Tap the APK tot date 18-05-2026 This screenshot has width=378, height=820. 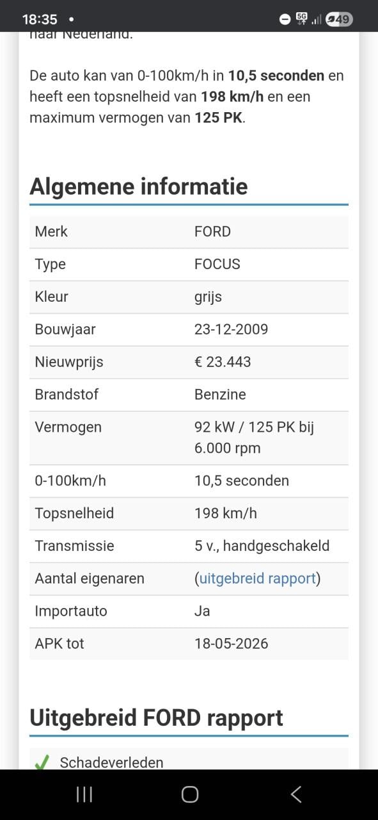click(232, 643)
